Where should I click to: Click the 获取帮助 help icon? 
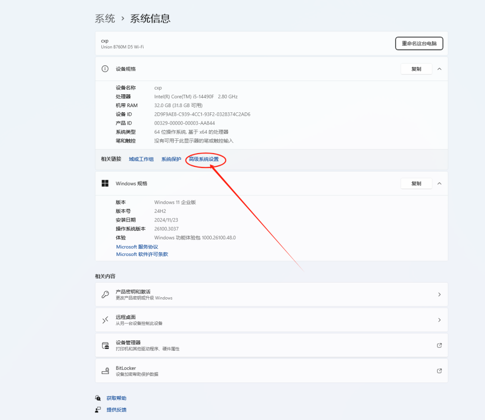click(98, 398)
